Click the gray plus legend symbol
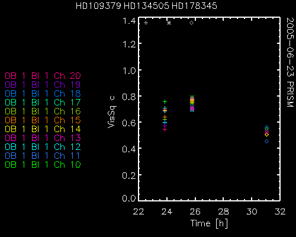Image resolution: width=296 pixels, height=237 pixels. pos(146,23)
